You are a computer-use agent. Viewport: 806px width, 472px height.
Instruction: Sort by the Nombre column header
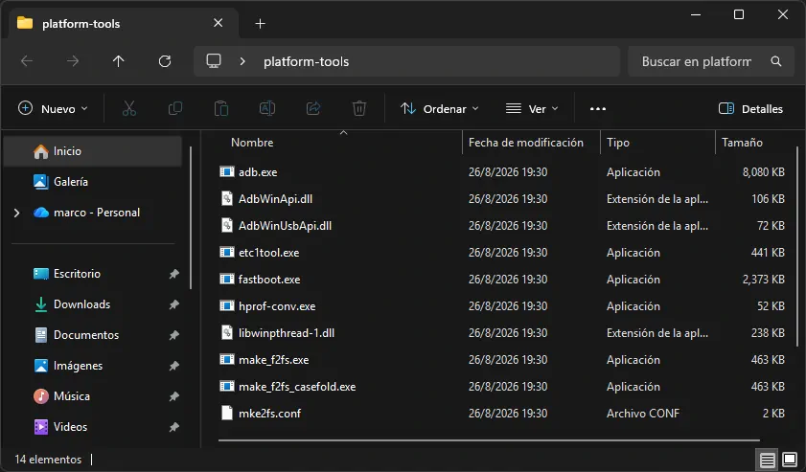pos(252,143)
